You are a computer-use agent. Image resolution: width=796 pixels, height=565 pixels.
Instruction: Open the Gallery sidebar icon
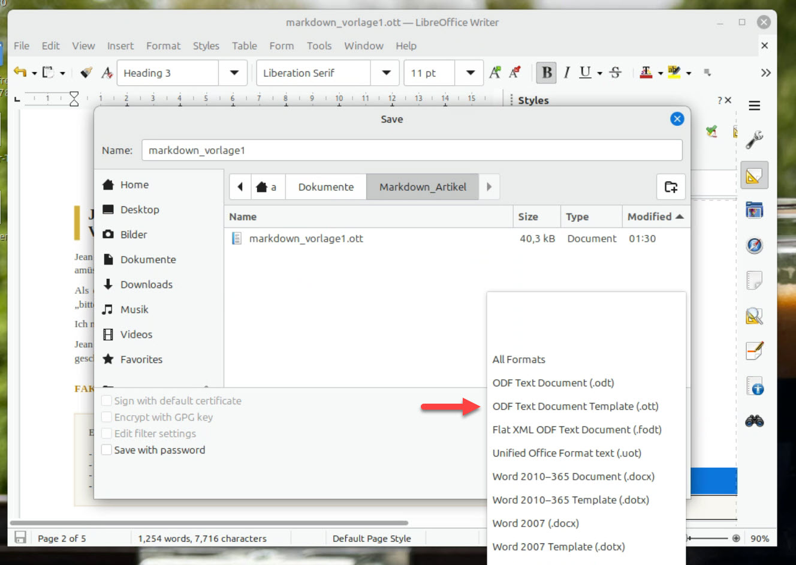(754, 210)
